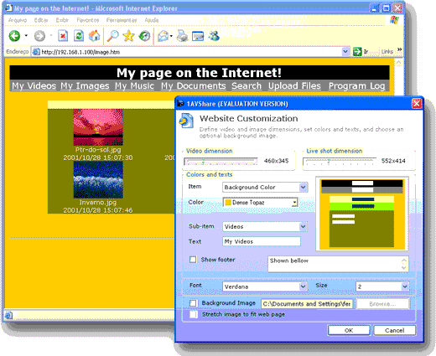Open the My Videos link

(x=34, y=85)
